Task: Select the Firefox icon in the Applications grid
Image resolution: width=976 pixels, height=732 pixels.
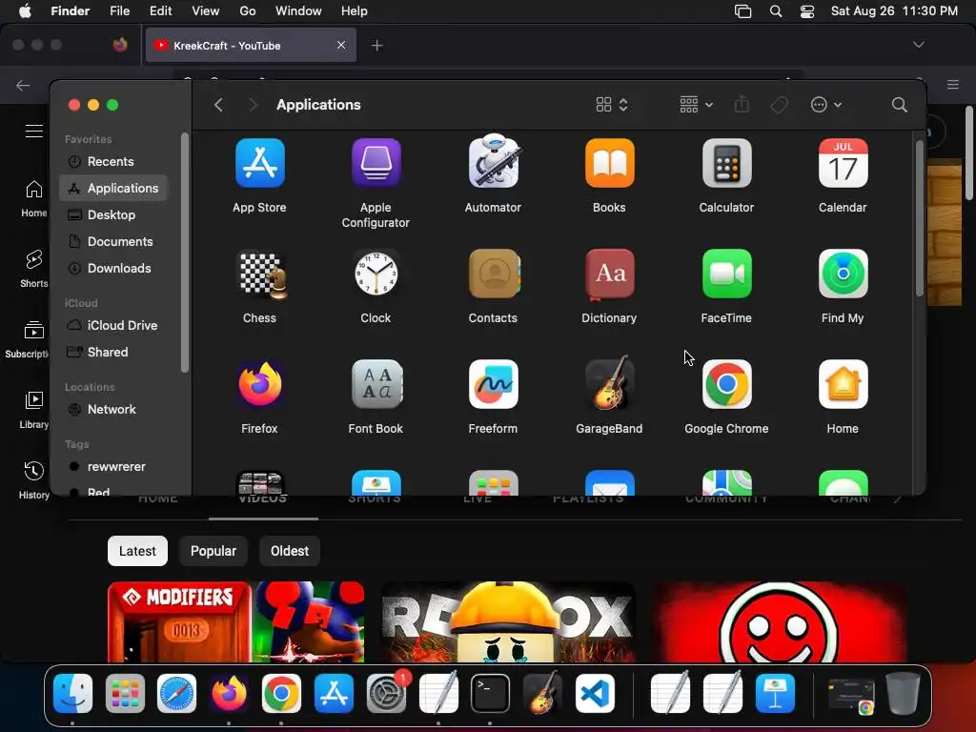Action: (x=259, y=384)
